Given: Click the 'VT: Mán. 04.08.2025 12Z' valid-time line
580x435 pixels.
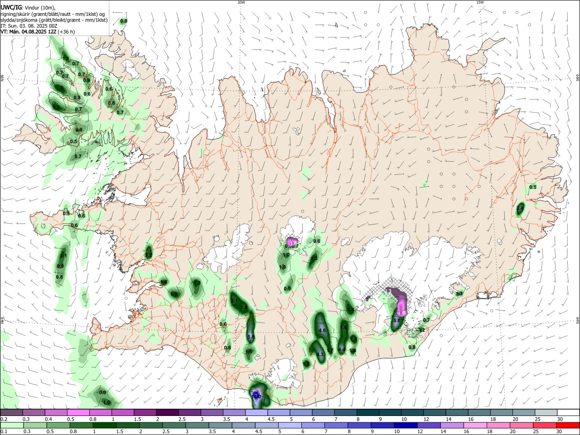Looking at the screenshot, I should [28, 32].
